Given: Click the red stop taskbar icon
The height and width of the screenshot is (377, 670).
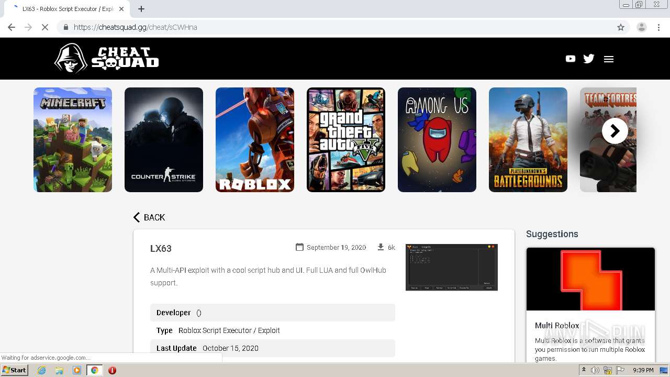Looking at the screenshot, I should coord(112,370).
